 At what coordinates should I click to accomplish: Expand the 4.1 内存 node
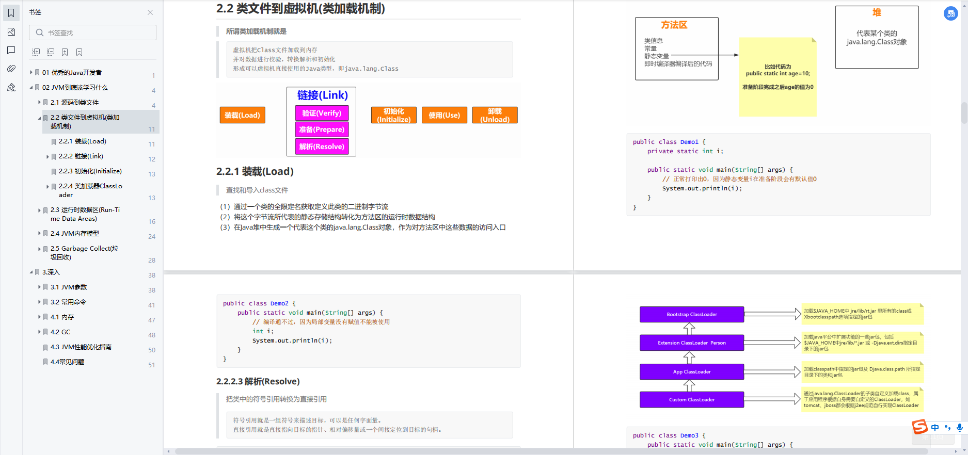39,317
